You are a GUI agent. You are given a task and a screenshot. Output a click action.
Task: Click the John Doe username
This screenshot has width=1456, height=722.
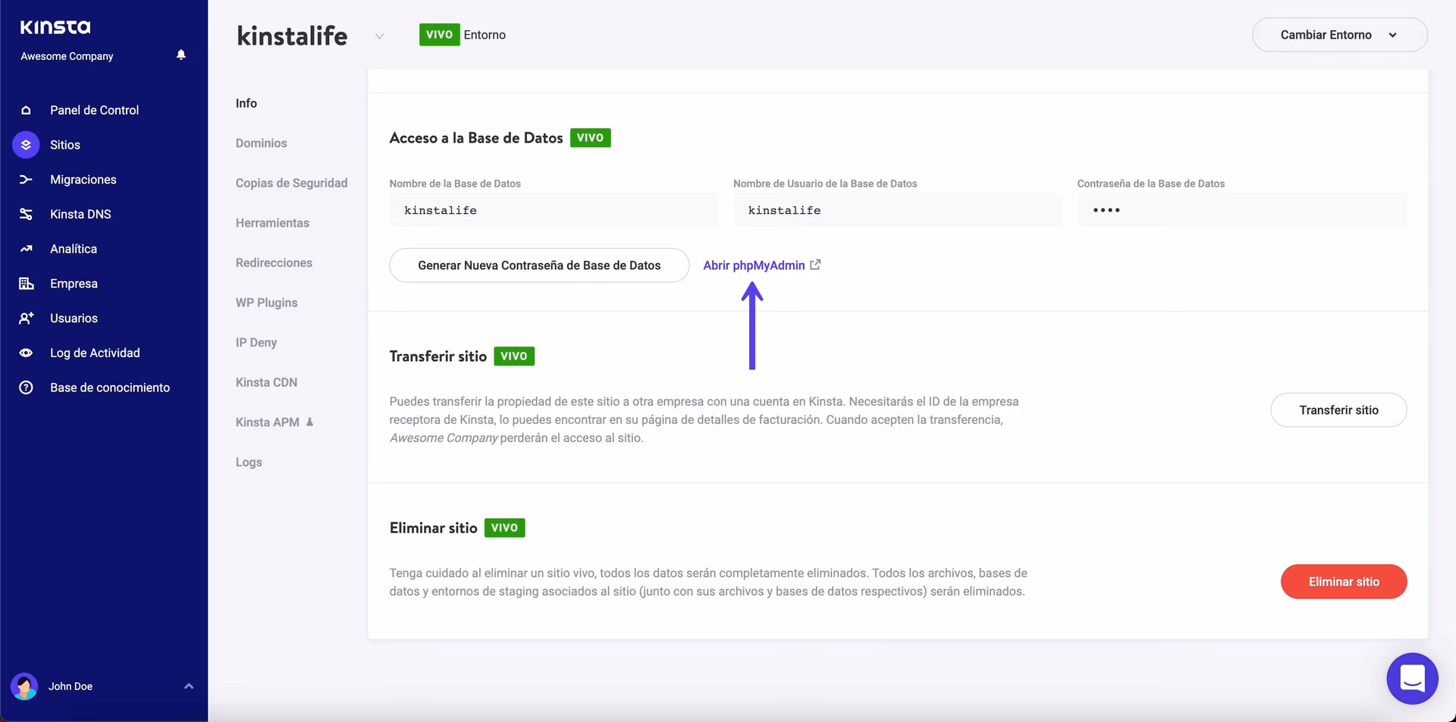click(x=71, y=686)
